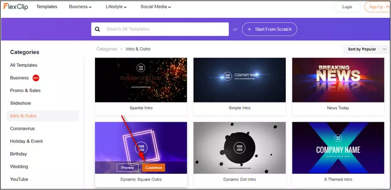
Task: Click Start From Scratch button
Action: [x=269, y=29]
